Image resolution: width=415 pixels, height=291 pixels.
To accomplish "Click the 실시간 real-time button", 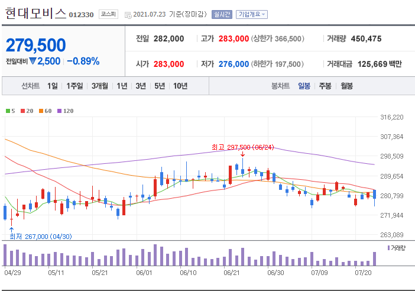I will tap(222, 14).
